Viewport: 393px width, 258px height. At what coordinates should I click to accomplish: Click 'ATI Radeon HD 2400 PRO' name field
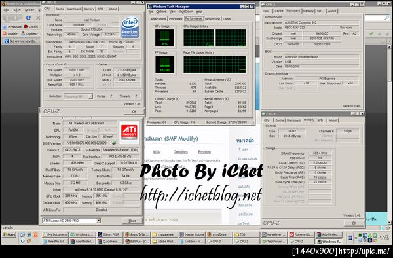pos(89,124)
